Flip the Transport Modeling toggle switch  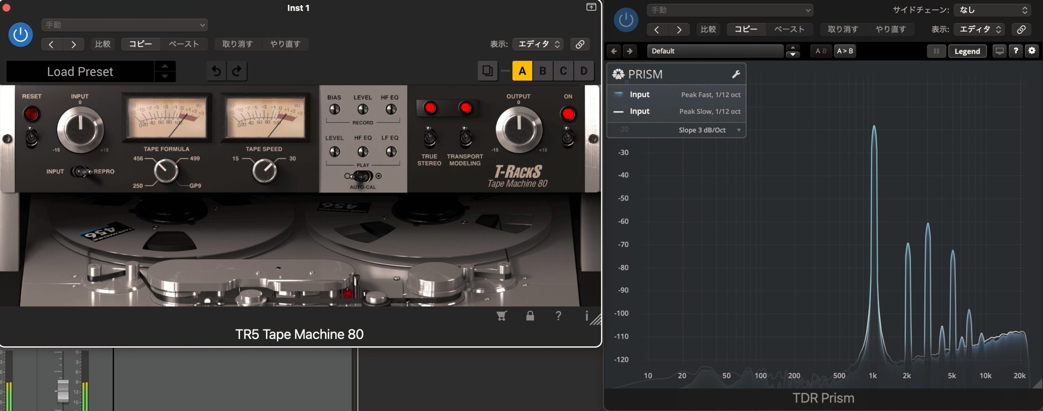tap(465, 138)
